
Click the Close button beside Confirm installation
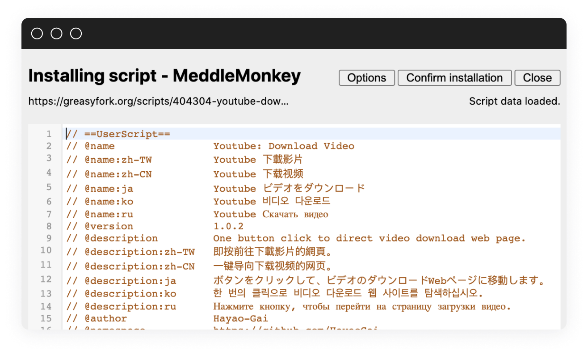click(x=538, y=78)
